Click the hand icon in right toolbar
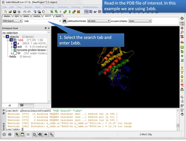Screen dimensions: 186x141 click(182, 114)
